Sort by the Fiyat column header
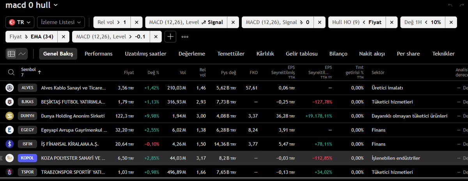The width and height of the screenshot is (468, 181). pyautogui.click(x=129, y=72)
